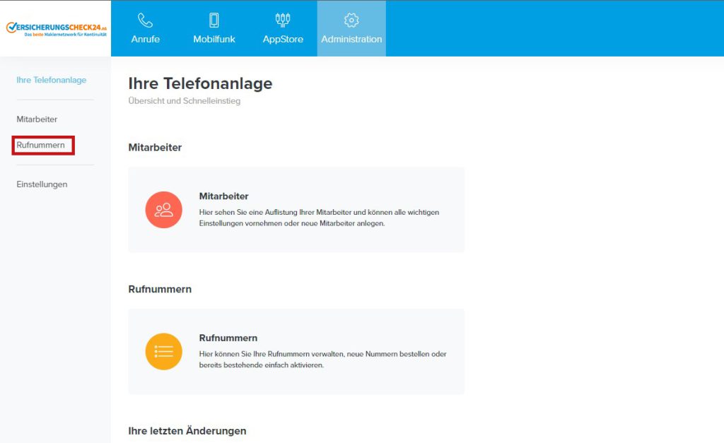Click the red Mitarbeiter people icon

[163, 210]
